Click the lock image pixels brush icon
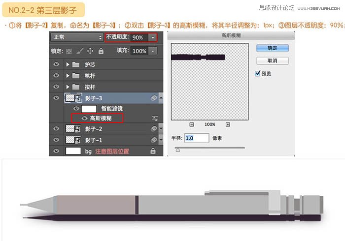This screenshot has height=241, width=345. (79, 51)
